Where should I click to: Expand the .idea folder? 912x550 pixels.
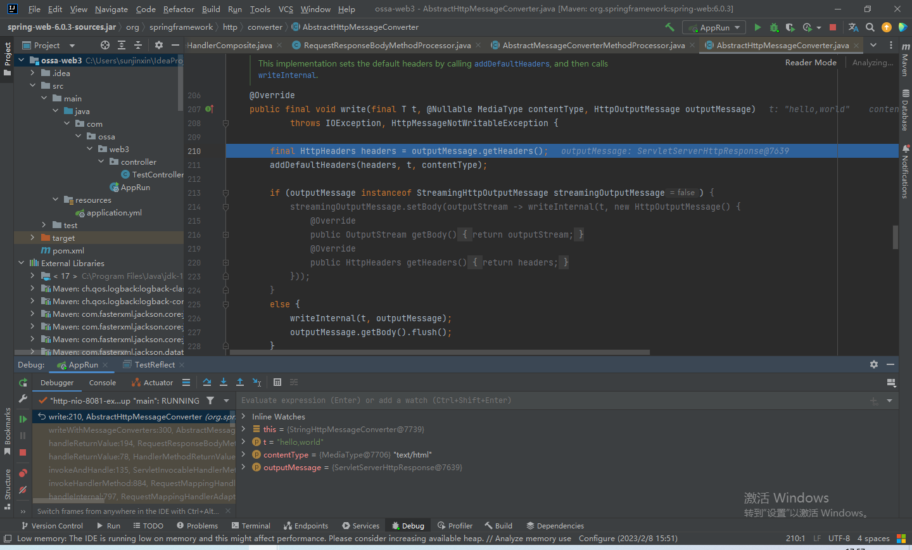pyautogui.click(x=32, y=73)
